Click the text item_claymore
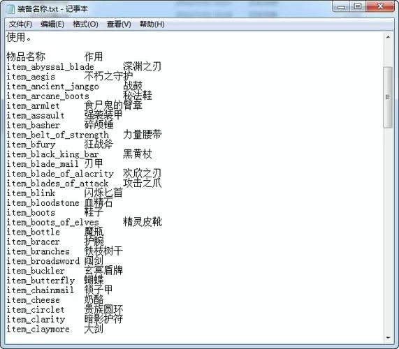399x349 pixels. pos(38,329)
